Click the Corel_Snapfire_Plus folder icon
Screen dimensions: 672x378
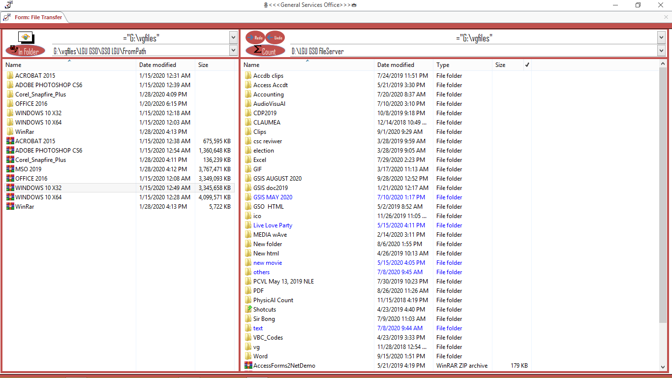10,94
